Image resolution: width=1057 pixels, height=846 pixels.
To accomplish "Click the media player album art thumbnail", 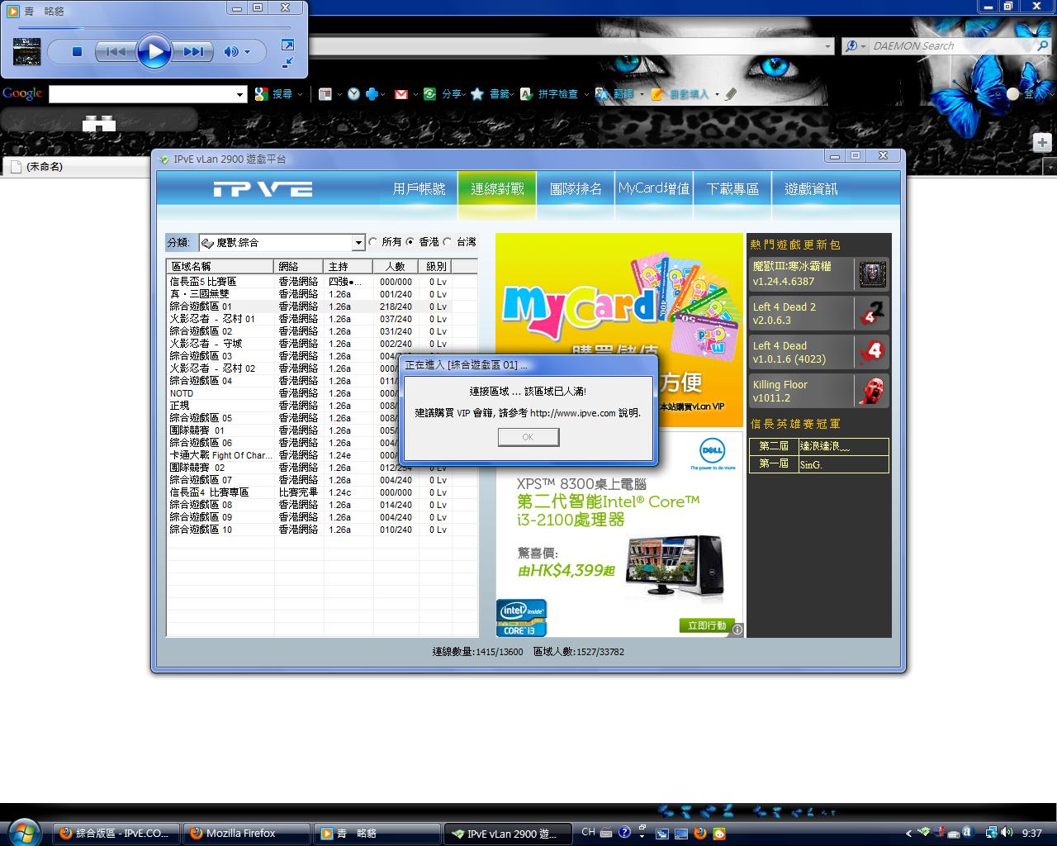I will tap(27, 51).
